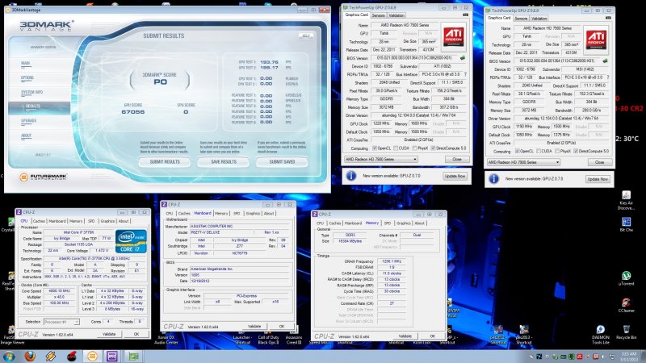The width and height of the screenshot is (646, 363).
Task: Open the GPU selector dropdown in GPU-Z 0.6.8
Action: (380, 159)
